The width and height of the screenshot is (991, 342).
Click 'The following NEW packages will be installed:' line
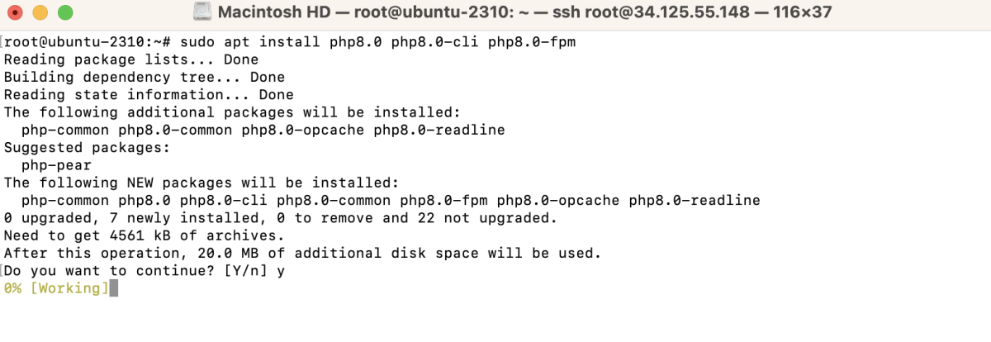(202, 183)
